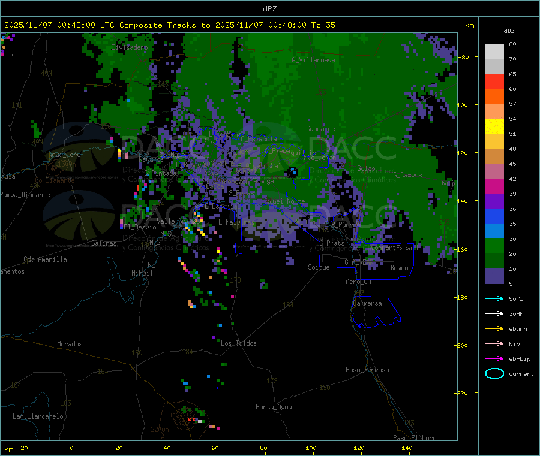Click the 'Composite Tracks to' header text
The image size is (540, 456).
(x=164, y=25)
